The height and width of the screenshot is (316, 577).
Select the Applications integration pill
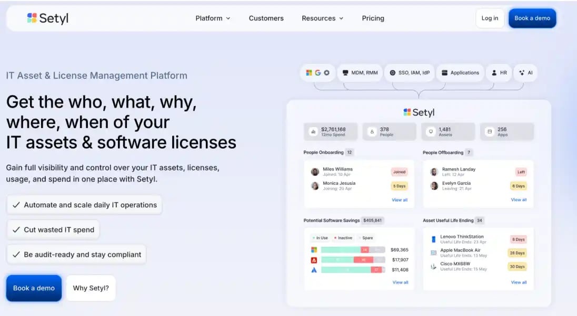(460, 72)
